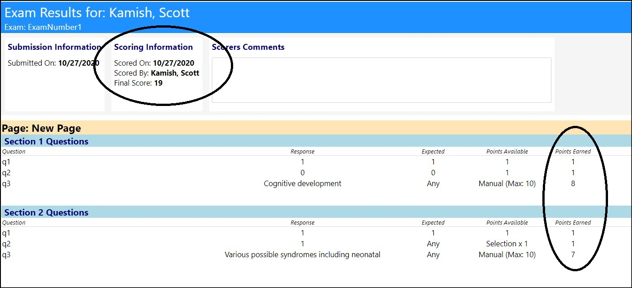Viewport: 632px width, 288px height.
Task: Click Section 2 'Question' column header
Action: pos(14,223)
